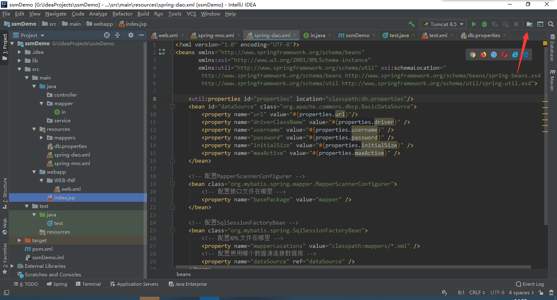Click the yellow inspection status square
This screenshot has width=557, height=300.
(x=545, y=43)
